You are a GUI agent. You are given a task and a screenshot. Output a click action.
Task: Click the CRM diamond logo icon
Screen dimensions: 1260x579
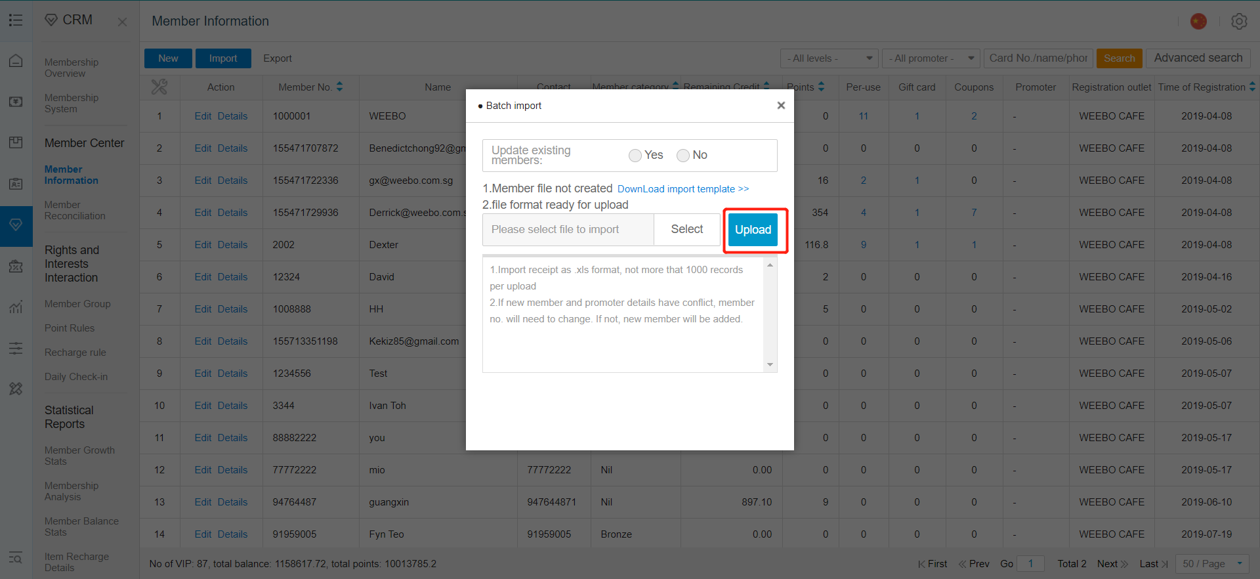coord(51,20)
